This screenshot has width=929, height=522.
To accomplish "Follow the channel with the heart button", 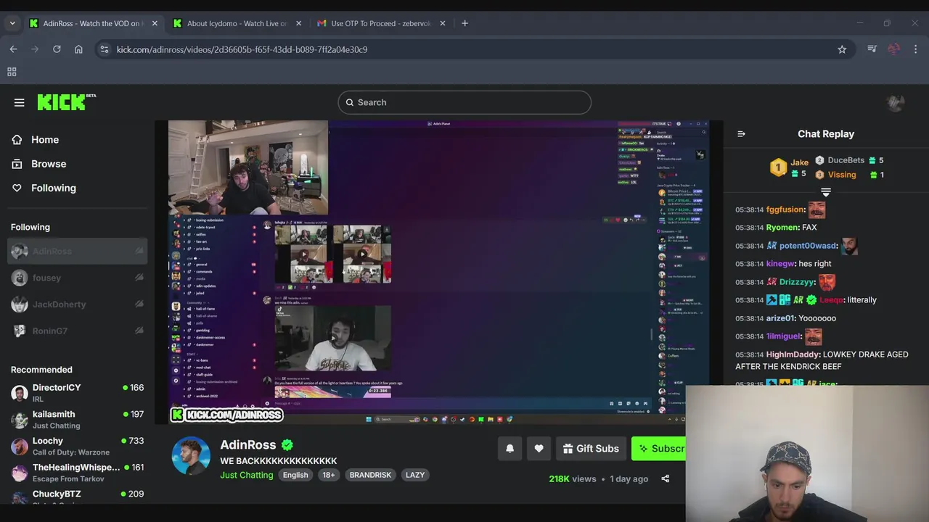I will (539, 449).
